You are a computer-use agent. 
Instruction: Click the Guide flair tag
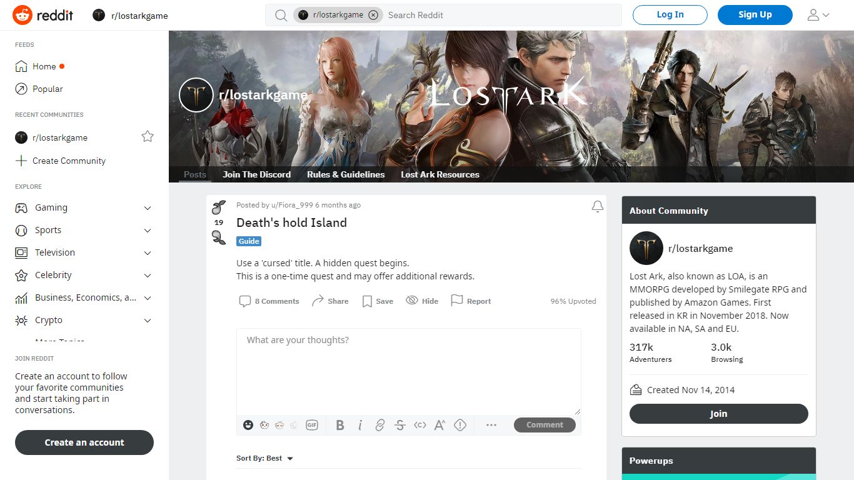(x=249, y=241)
